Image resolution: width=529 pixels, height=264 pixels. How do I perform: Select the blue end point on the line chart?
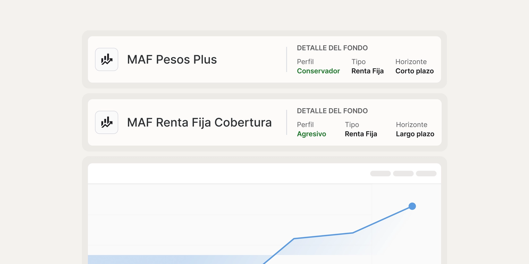click(x=412, y=206)
